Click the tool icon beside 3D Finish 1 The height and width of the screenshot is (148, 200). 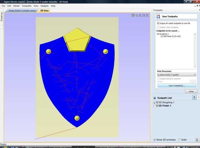(157, 106)
